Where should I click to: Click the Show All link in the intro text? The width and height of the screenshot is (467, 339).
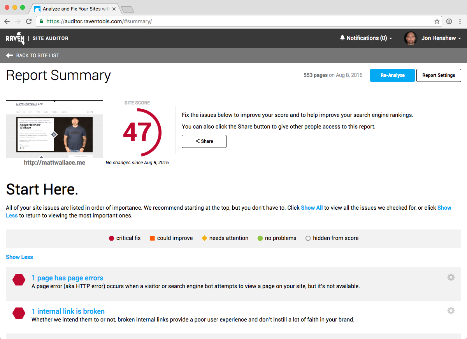click(x=312, y=208)
